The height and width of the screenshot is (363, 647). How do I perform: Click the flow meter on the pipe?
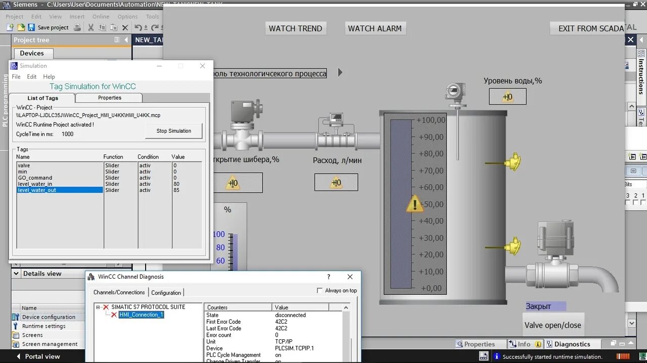[x=336, y=130]
